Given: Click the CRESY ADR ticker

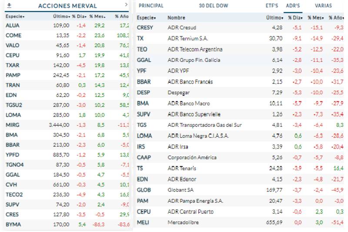Looking at the screenshot, I should point(144,27).
